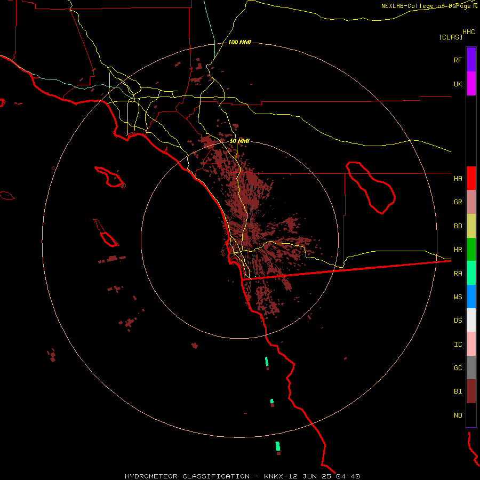Click the bright green RA legend swatch

[x=471, y=273]
